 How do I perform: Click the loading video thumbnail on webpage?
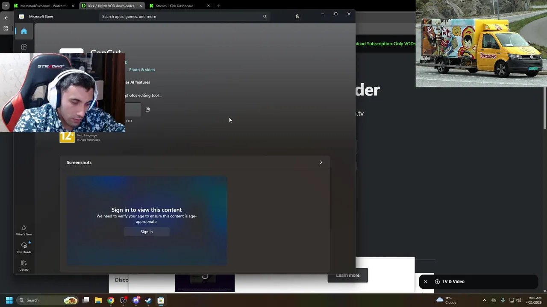[x=205, y=283]
